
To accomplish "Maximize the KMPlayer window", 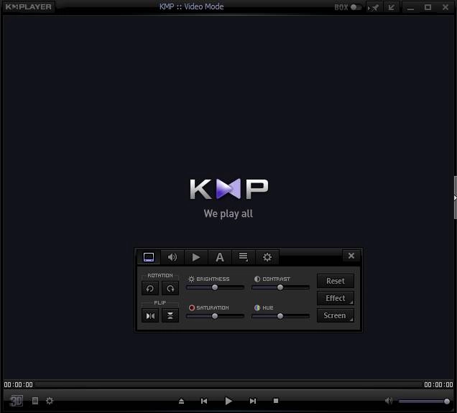I will [x=428, y=7].
